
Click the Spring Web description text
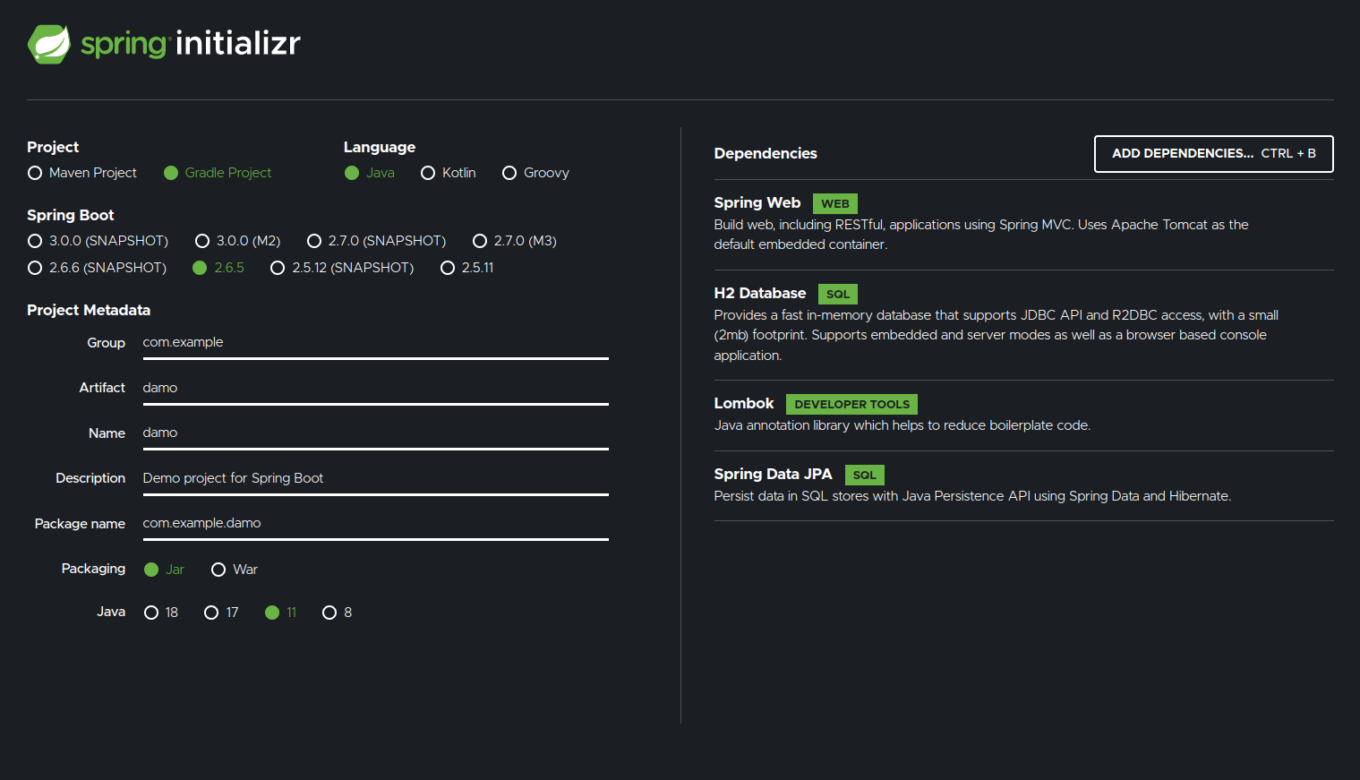980,235
